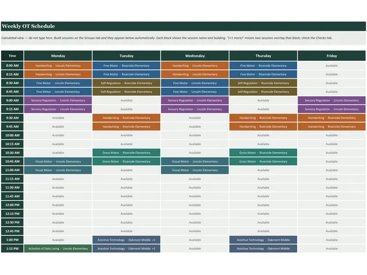Screen dimensions: 367x275
Task: Click Monday 12:00 PM Available cell
Action: coord(58,205)
